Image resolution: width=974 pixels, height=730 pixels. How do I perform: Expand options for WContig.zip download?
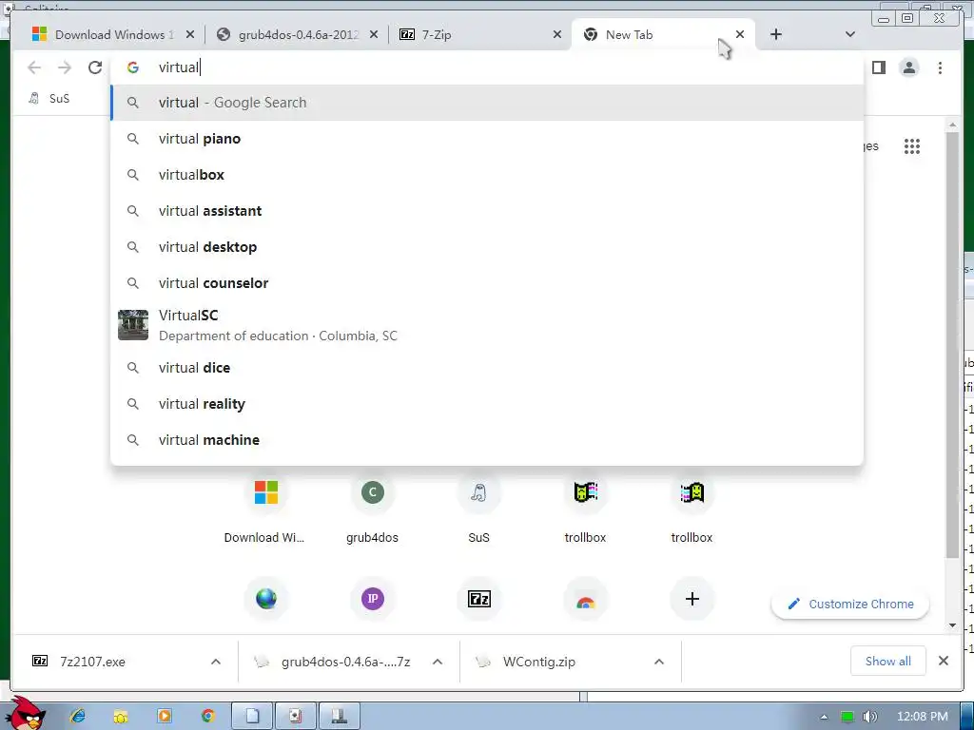click(x=659, y=662)
